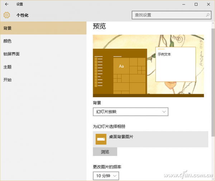
Task: Click the 个性化 page title
Action: [x=22, y=15]
